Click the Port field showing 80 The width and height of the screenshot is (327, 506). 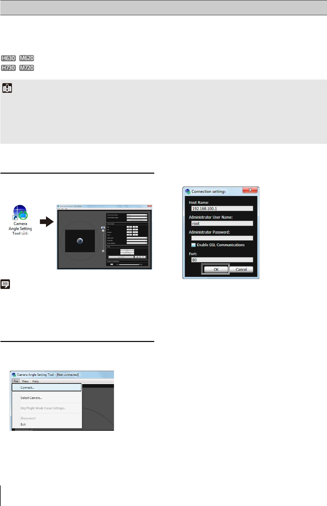222,260
